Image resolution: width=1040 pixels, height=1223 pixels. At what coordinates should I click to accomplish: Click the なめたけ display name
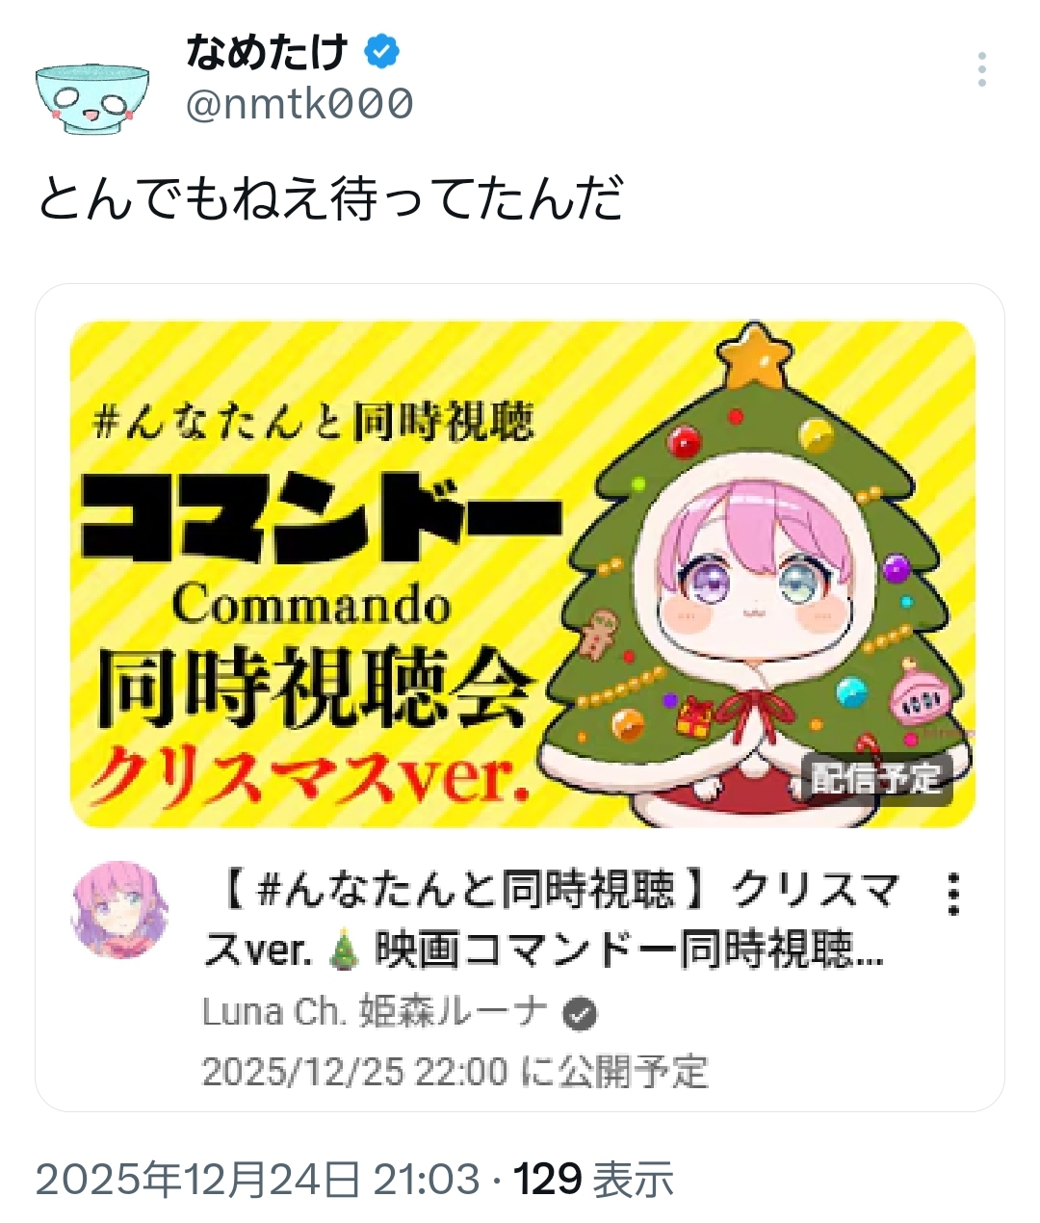(267, 51)
